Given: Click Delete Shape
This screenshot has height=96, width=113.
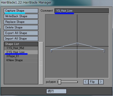Looking at the screenshot, I should 21,27.
